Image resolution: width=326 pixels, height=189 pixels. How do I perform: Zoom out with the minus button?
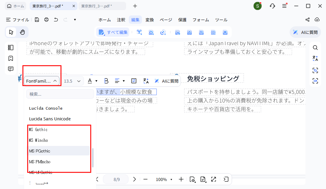point(145,179)
